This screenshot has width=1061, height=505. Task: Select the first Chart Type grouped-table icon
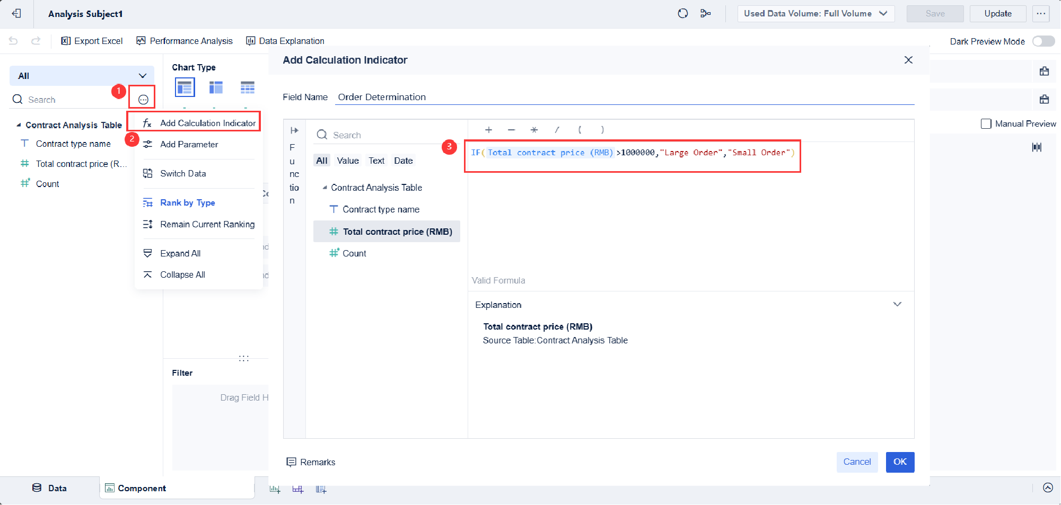(185, 87)
